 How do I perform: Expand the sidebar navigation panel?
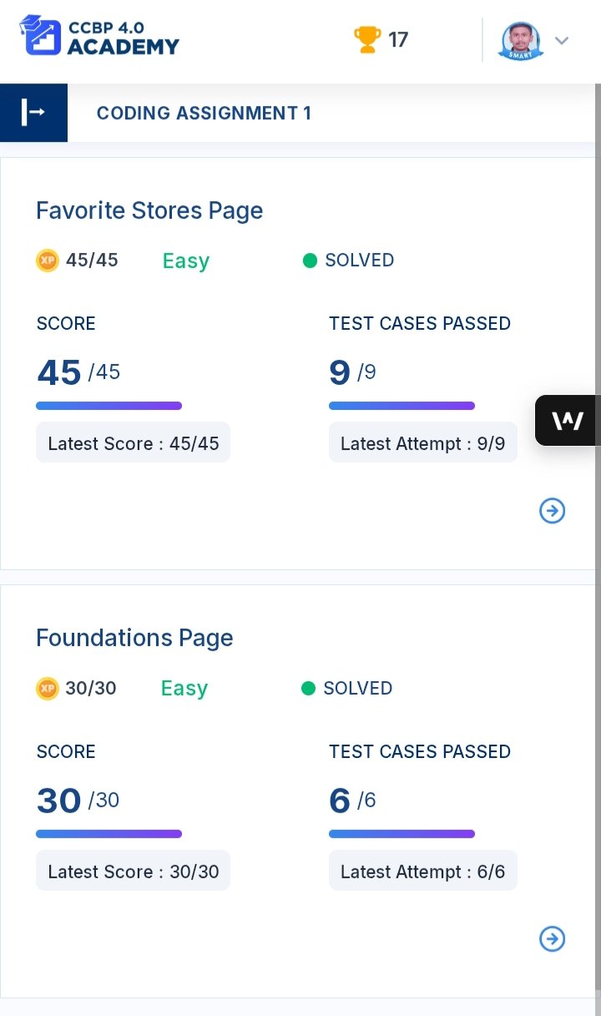[33, 113]
